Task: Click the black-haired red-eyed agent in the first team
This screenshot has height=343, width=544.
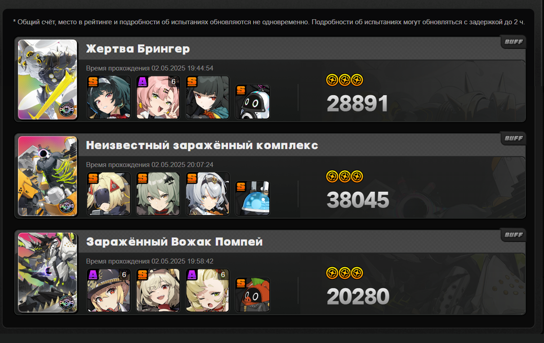Action: [x=208, y=97]
